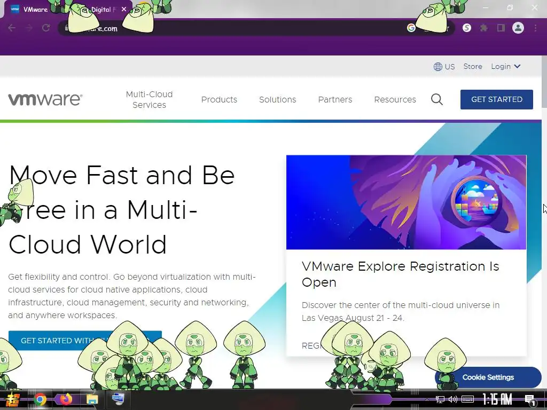The height and width of the screenshot is (410, 547).
Task: Click the Move Fast and Be headline
Action: point(122,175)
